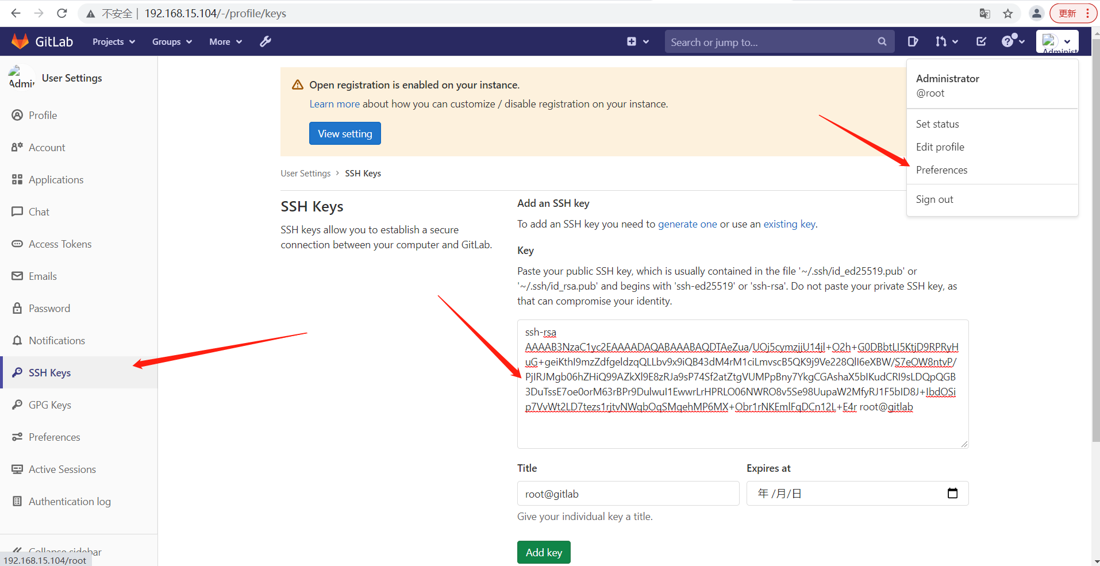Follow the existing key link
This screenshot has height=566, width=1100.
[789, 224]
